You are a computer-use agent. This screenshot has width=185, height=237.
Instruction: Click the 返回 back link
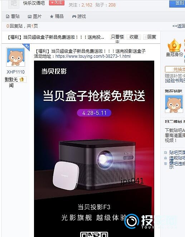179,26
